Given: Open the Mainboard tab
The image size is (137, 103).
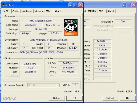Looking at the screenshot, I should (27, 11).
